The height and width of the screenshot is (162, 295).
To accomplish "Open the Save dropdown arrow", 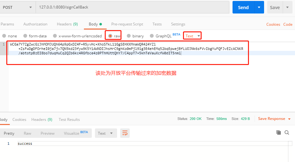I will pos(287,7).
